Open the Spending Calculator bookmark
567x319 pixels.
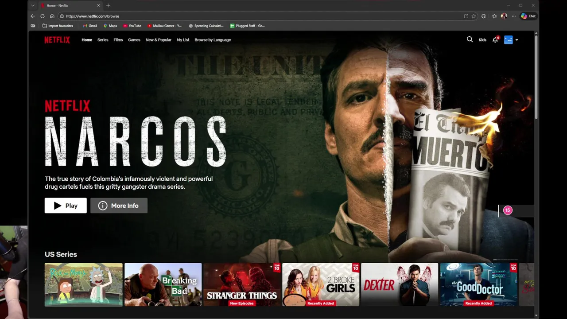coord(206,26)
